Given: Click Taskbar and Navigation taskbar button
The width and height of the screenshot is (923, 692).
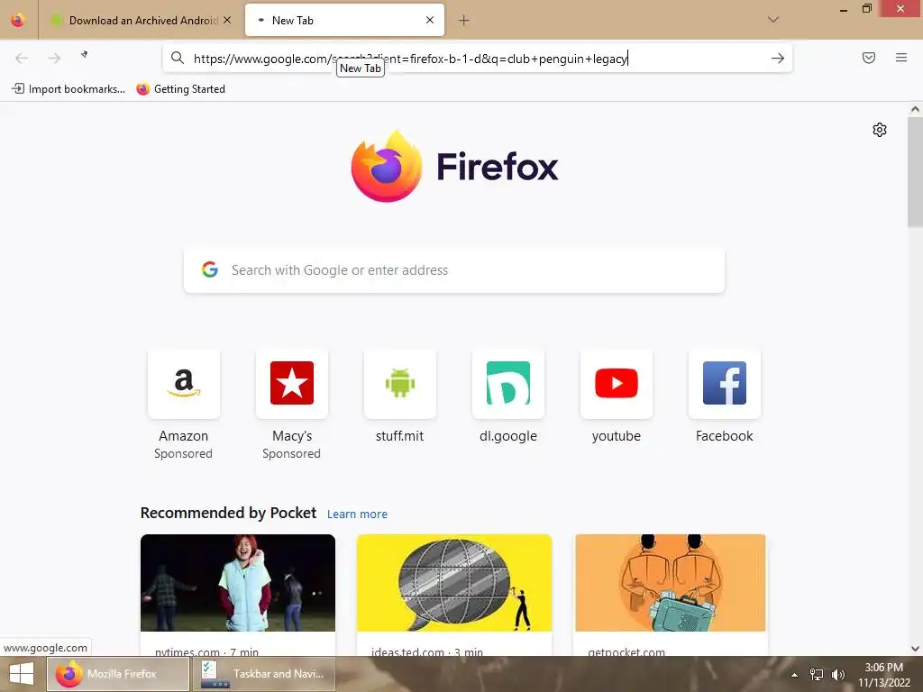Looking at the screenshot, I should 263,674.
